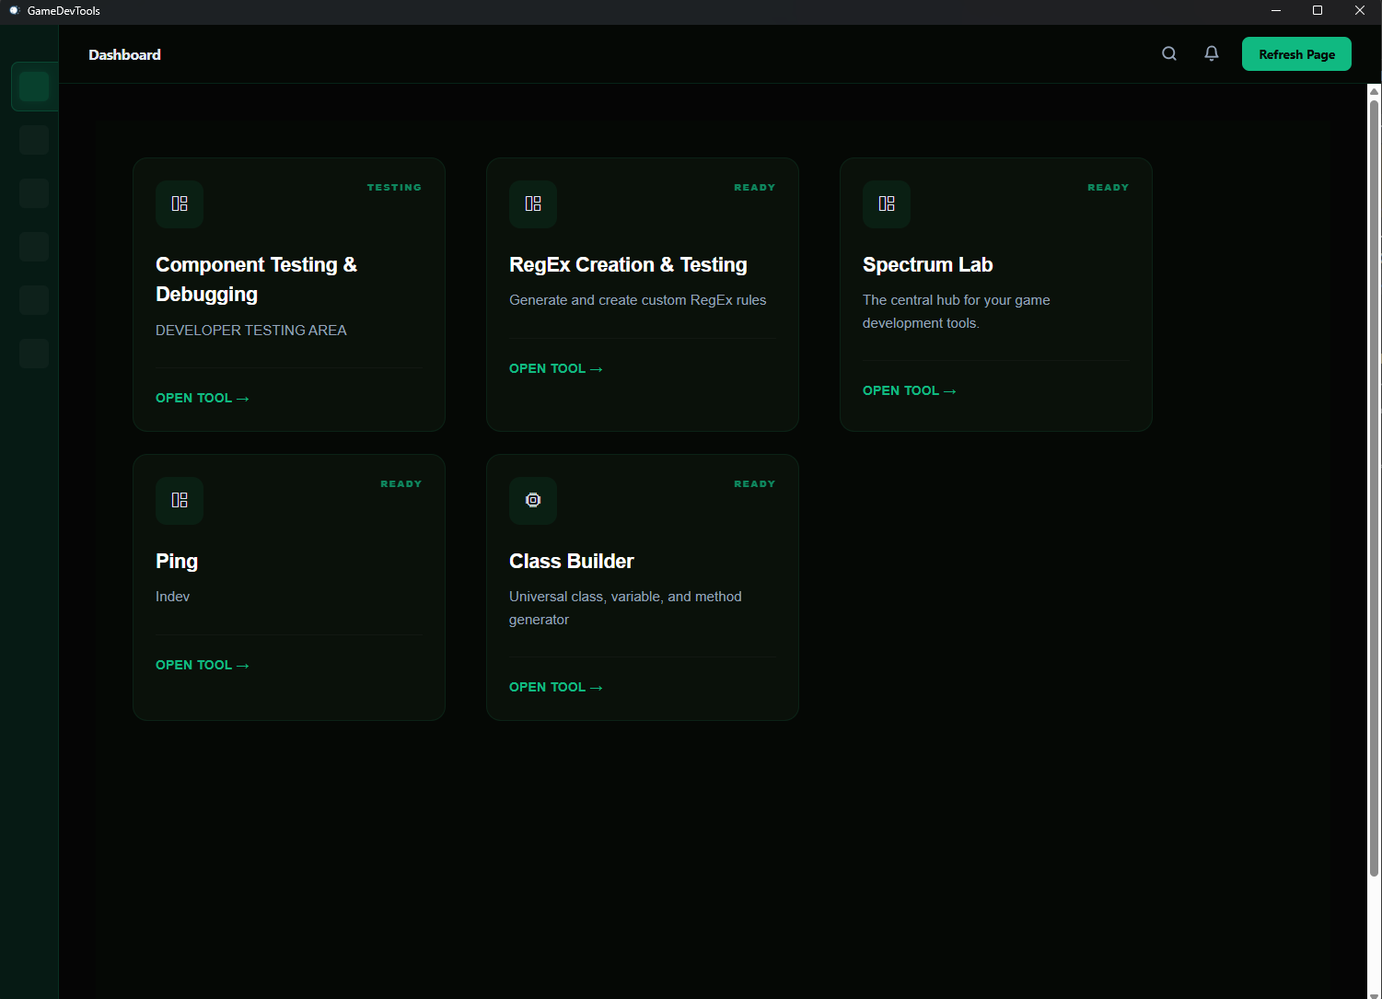Click the scrollbar up arrow

(1375, 90)
